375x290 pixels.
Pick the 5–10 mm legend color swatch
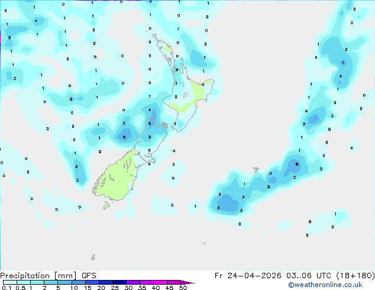coord(64,282)
